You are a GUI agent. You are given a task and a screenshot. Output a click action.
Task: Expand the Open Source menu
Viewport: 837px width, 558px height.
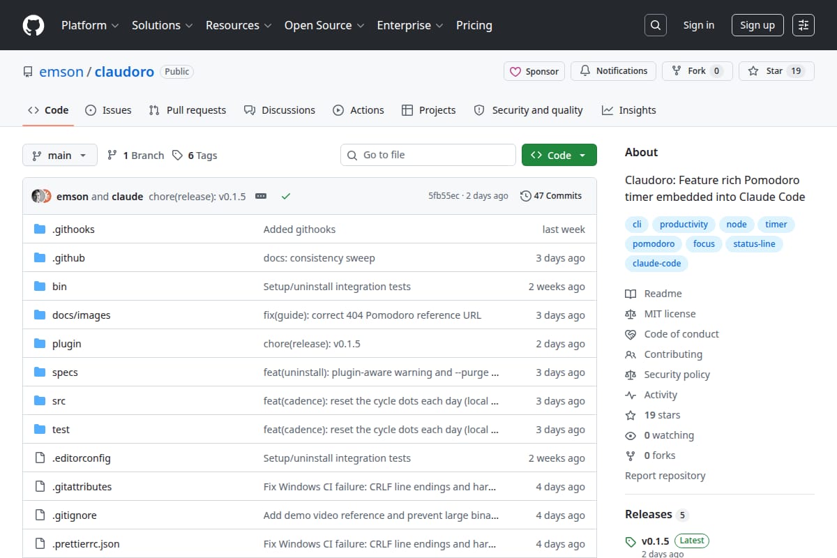[x=324, y=25]
